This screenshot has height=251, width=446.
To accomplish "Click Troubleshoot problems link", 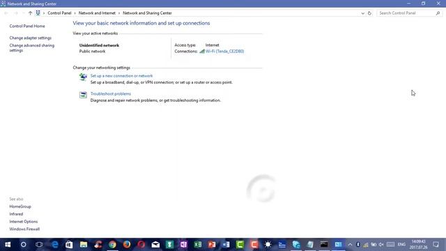I will [x=111, y=93].
